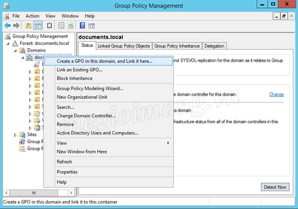The width and height of the screenshot is (298, 209).
Task: Open the View submenu arrow in context menu
Action: [x=168, y=143]
